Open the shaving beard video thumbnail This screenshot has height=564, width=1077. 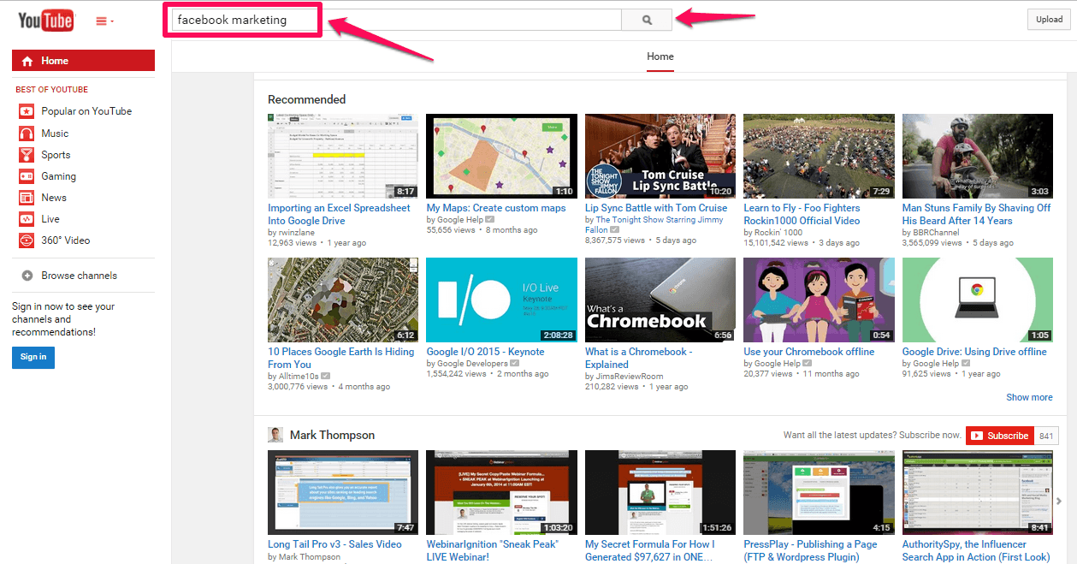pyautogui.click(x=978, y=157)
